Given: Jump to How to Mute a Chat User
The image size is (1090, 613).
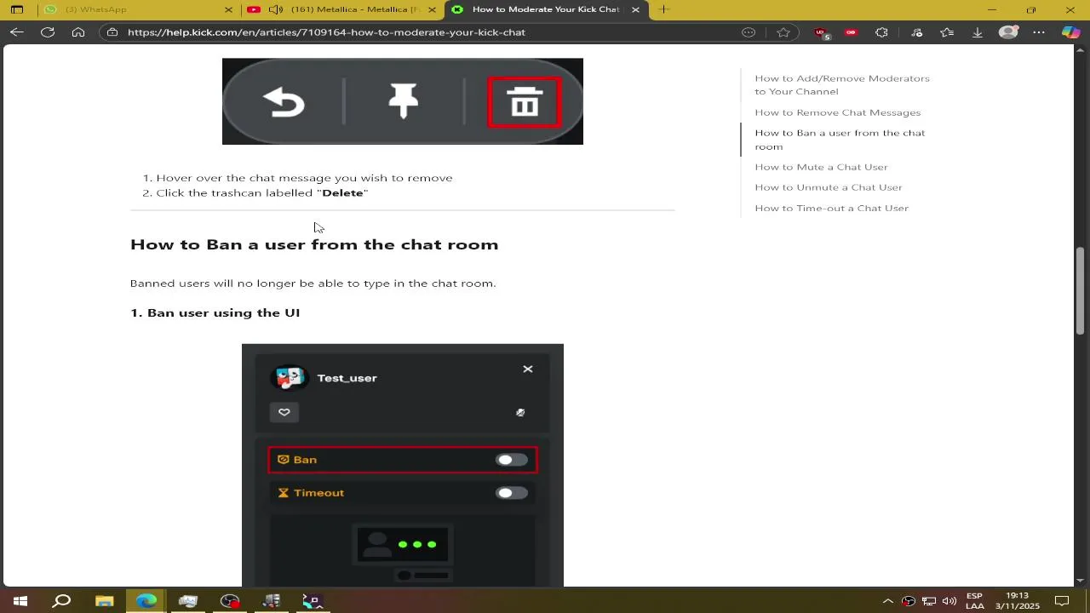Looking at the screenshot, I should (x=821, y=167).
